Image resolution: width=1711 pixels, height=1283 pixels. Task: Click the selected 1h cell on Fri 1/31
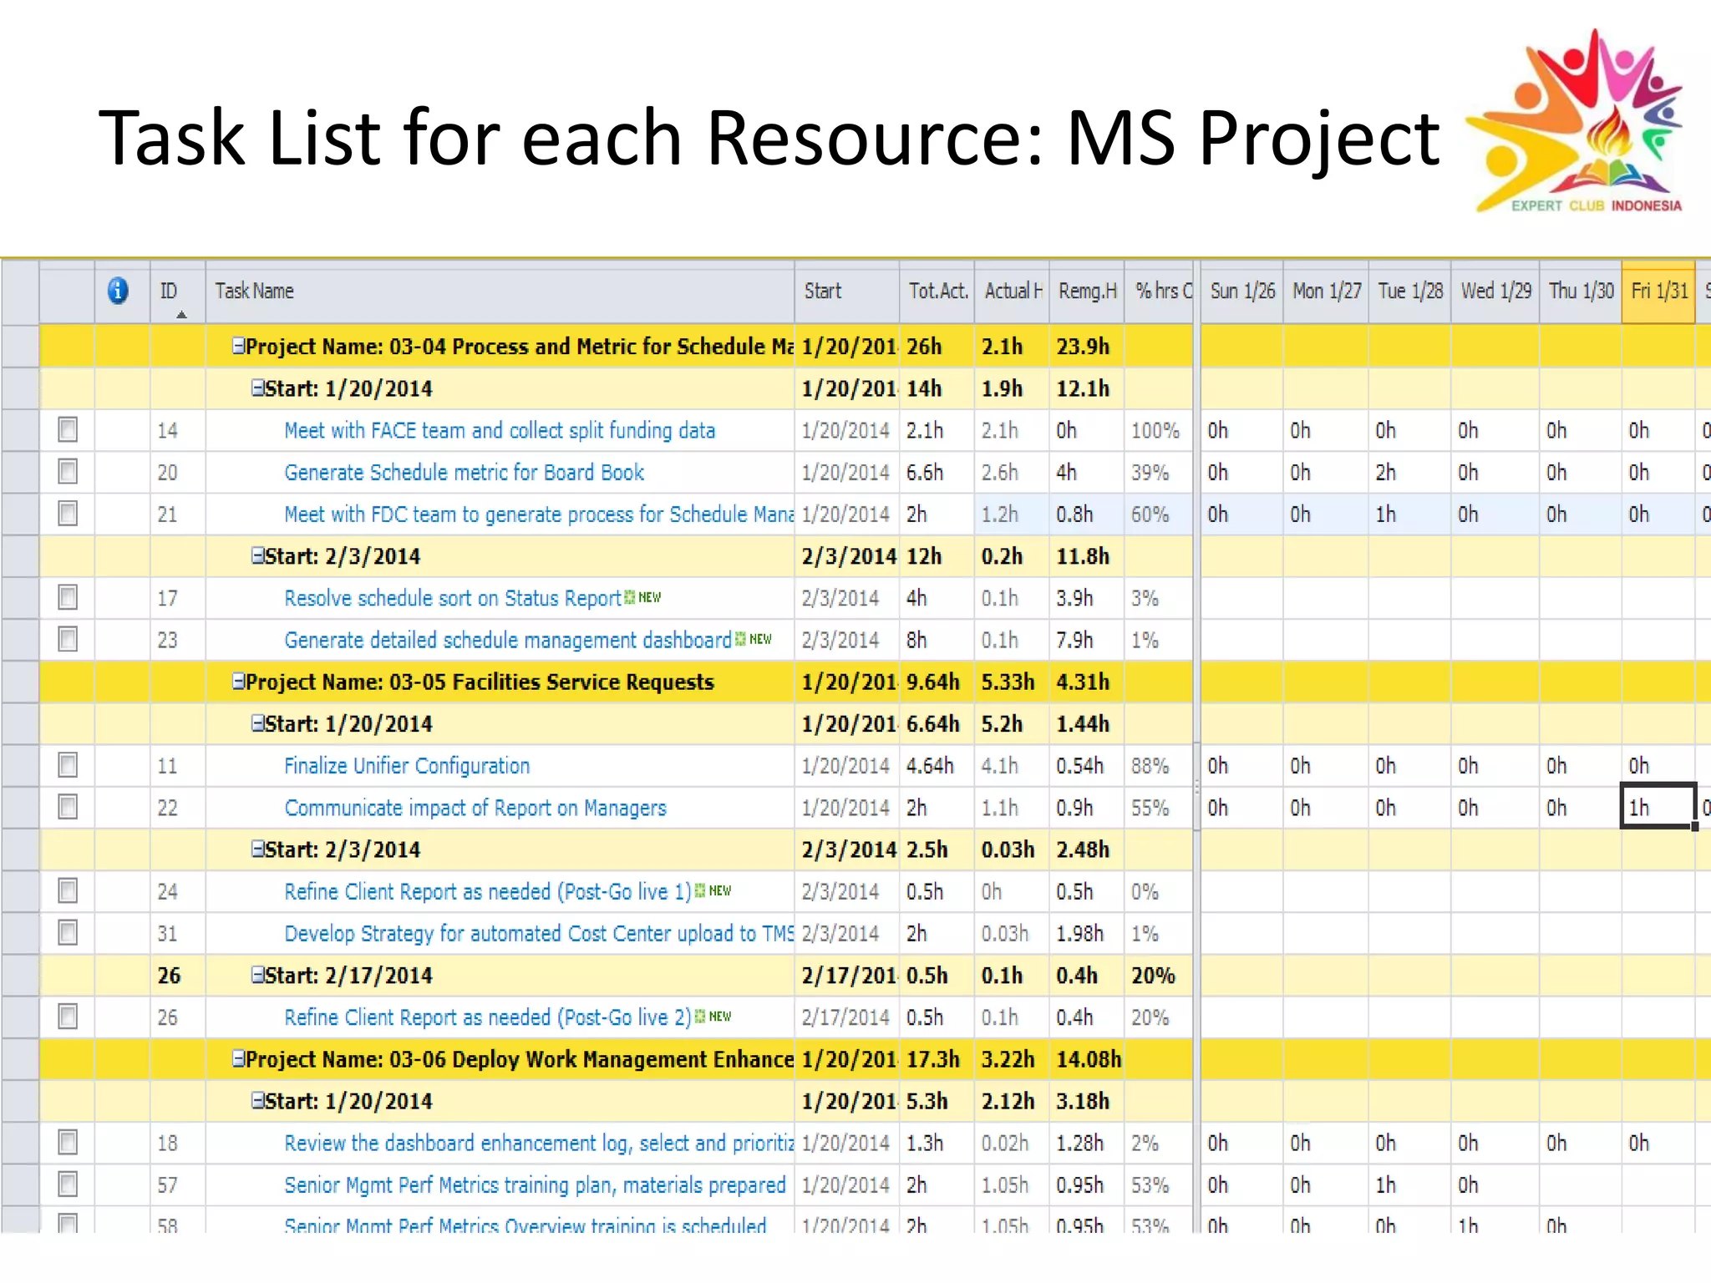click(x=1658, y=807)
